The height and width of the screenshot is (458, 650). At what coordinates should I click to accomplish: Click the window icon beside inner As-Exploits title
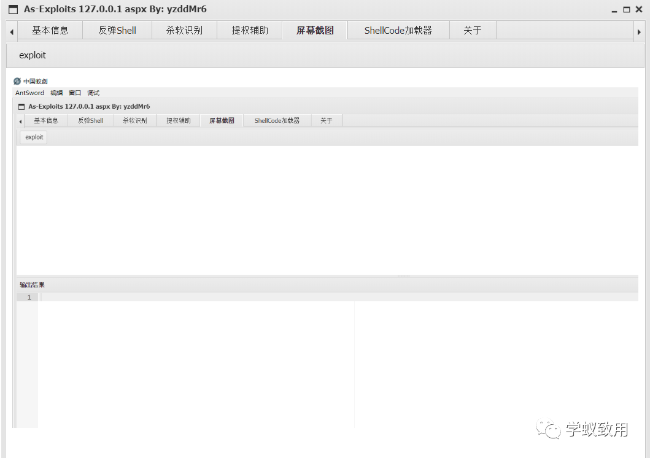coord(21,107)
